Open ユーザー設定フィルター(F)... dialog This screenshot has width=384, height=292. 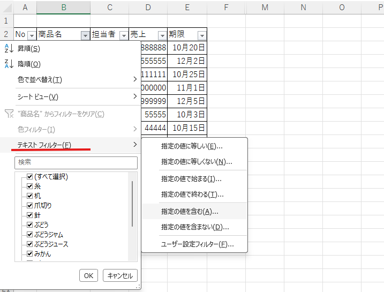(195, 244)
